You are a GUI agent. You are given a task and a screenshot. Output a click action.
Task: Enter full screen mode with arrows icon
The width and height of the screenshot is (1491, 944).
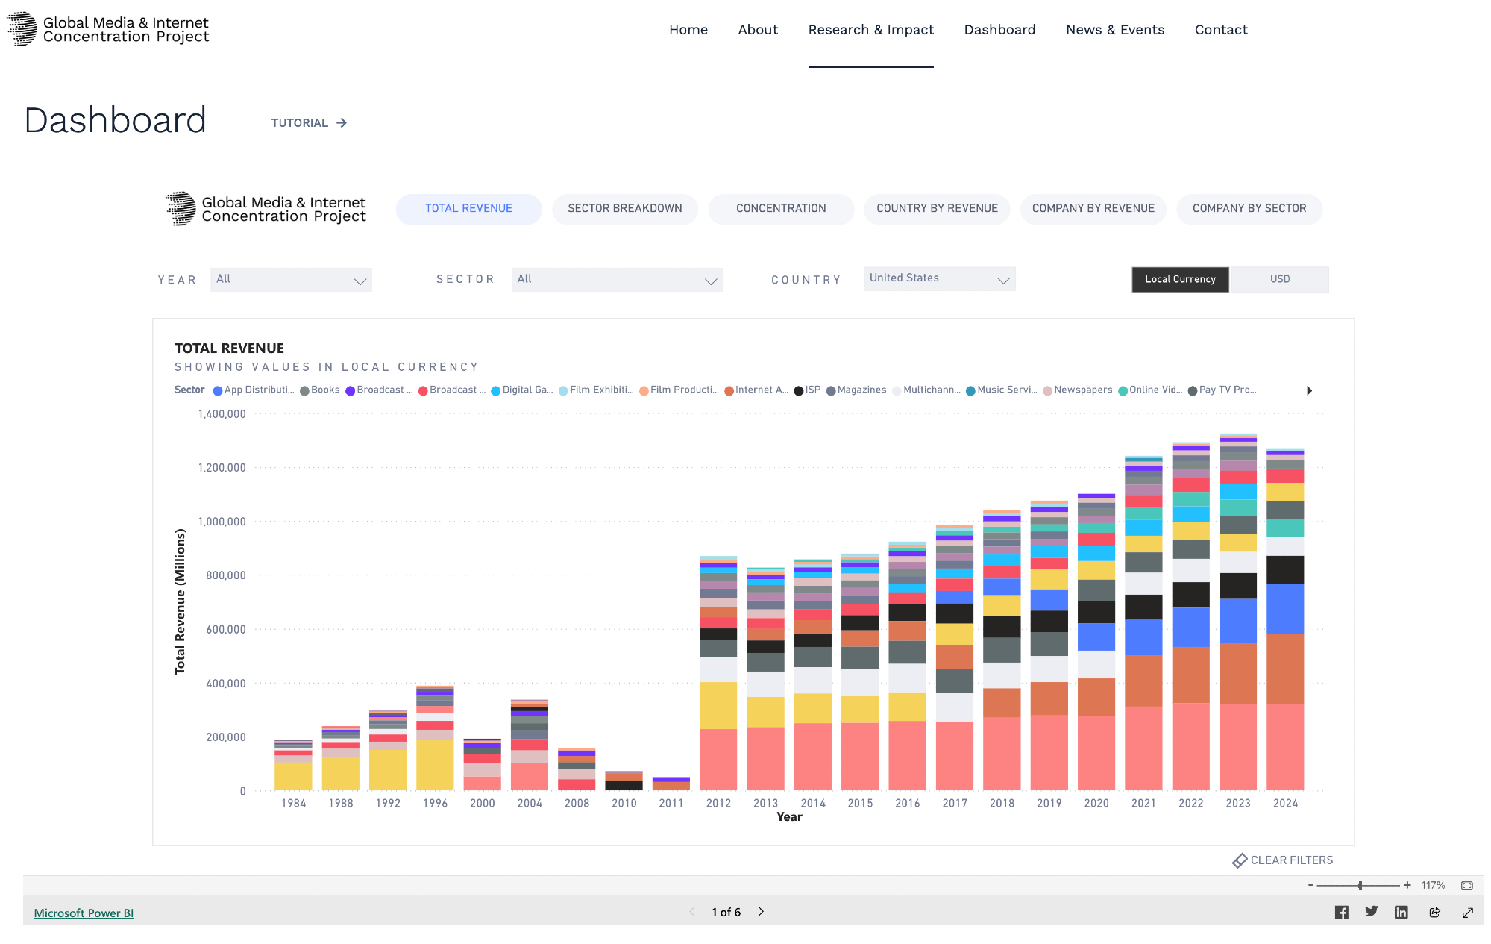tap(1467, 912)
